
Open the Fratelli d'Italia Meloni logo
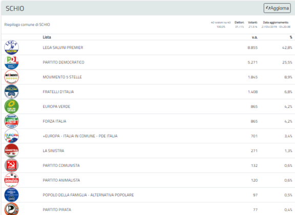pyautogui.click(x=11, y=92)
